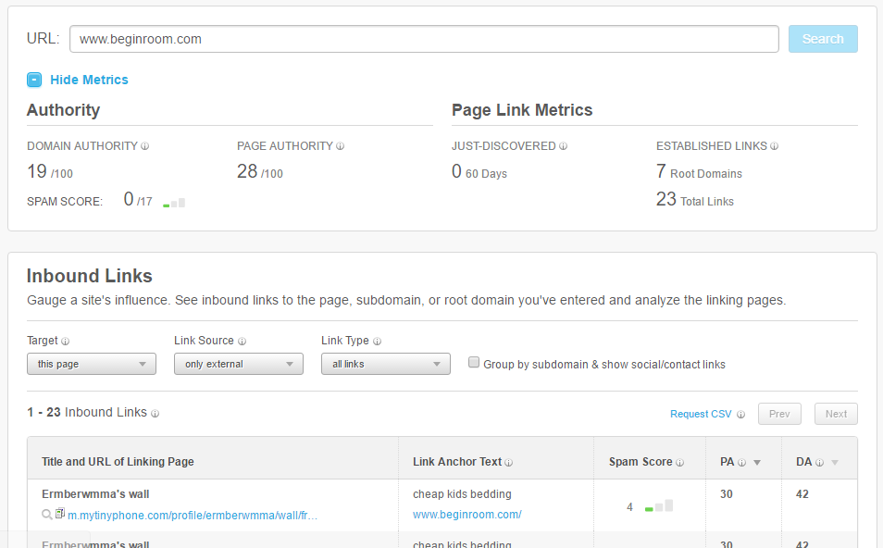This screenshot has width=883, height=548.
Task: Click the magnifier icon beside mytinyphone link
Action: click(47, 515)
